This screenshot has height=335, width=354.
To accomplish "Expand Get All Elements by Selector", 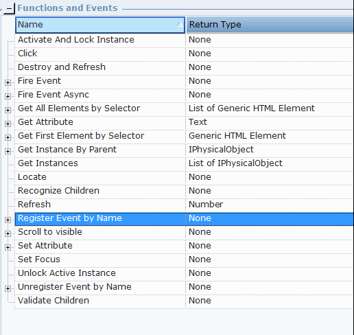I will (8, 110).
